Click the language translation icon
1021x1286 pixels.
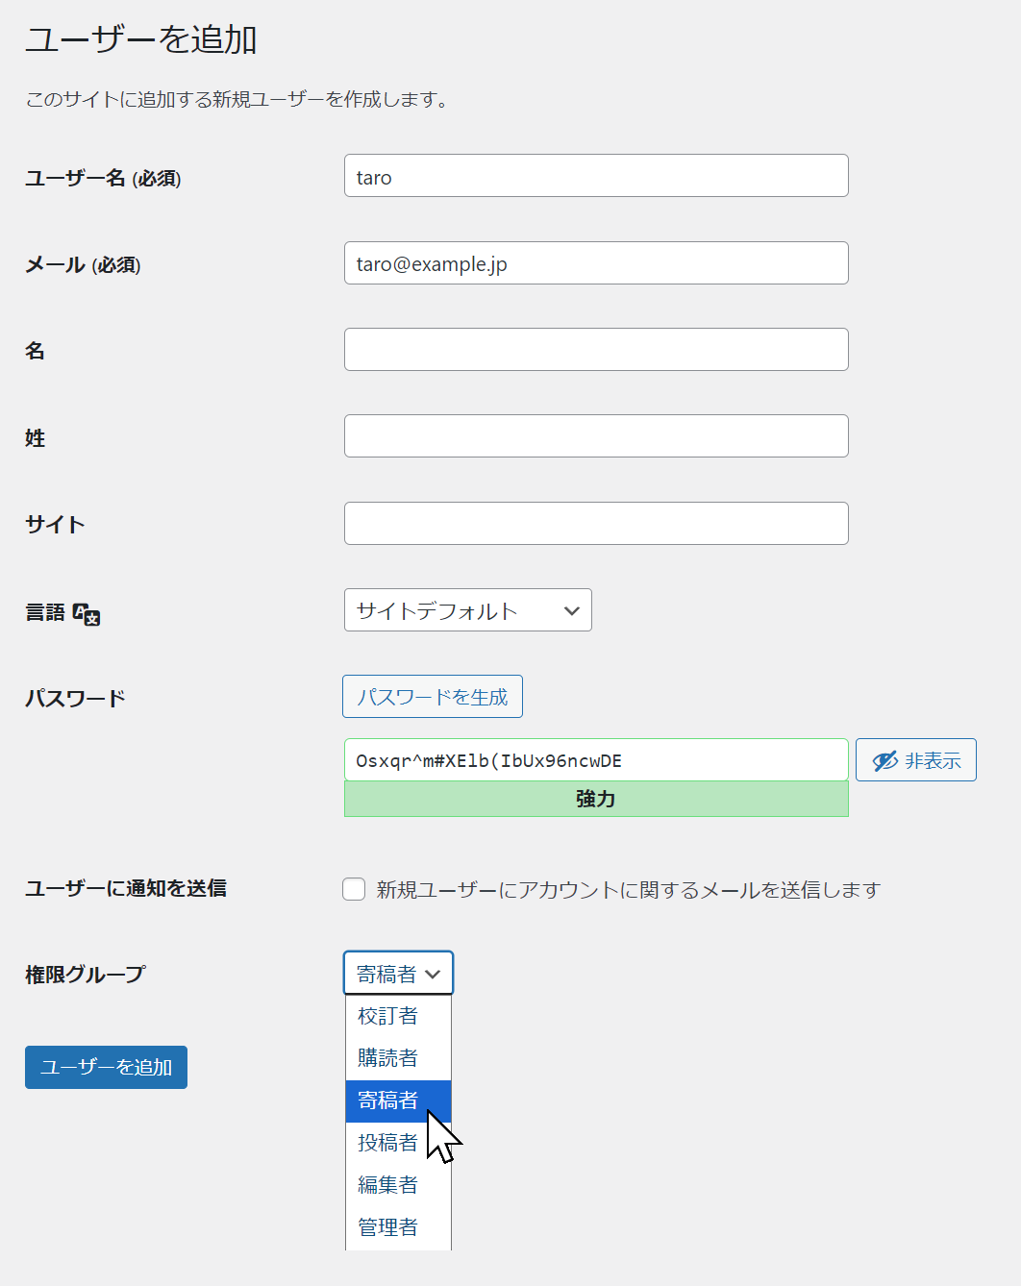point(87,614)
